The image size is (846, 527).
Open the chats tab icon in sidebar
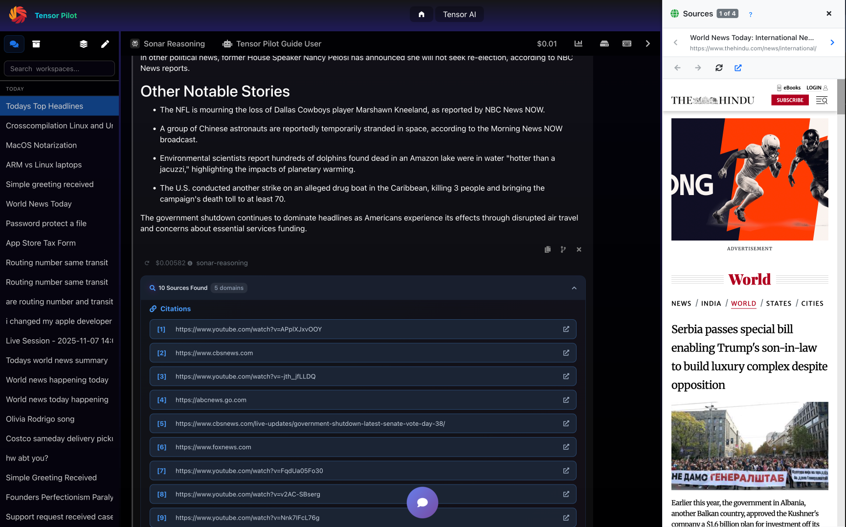pyautogui.click(x=14, y=44)
